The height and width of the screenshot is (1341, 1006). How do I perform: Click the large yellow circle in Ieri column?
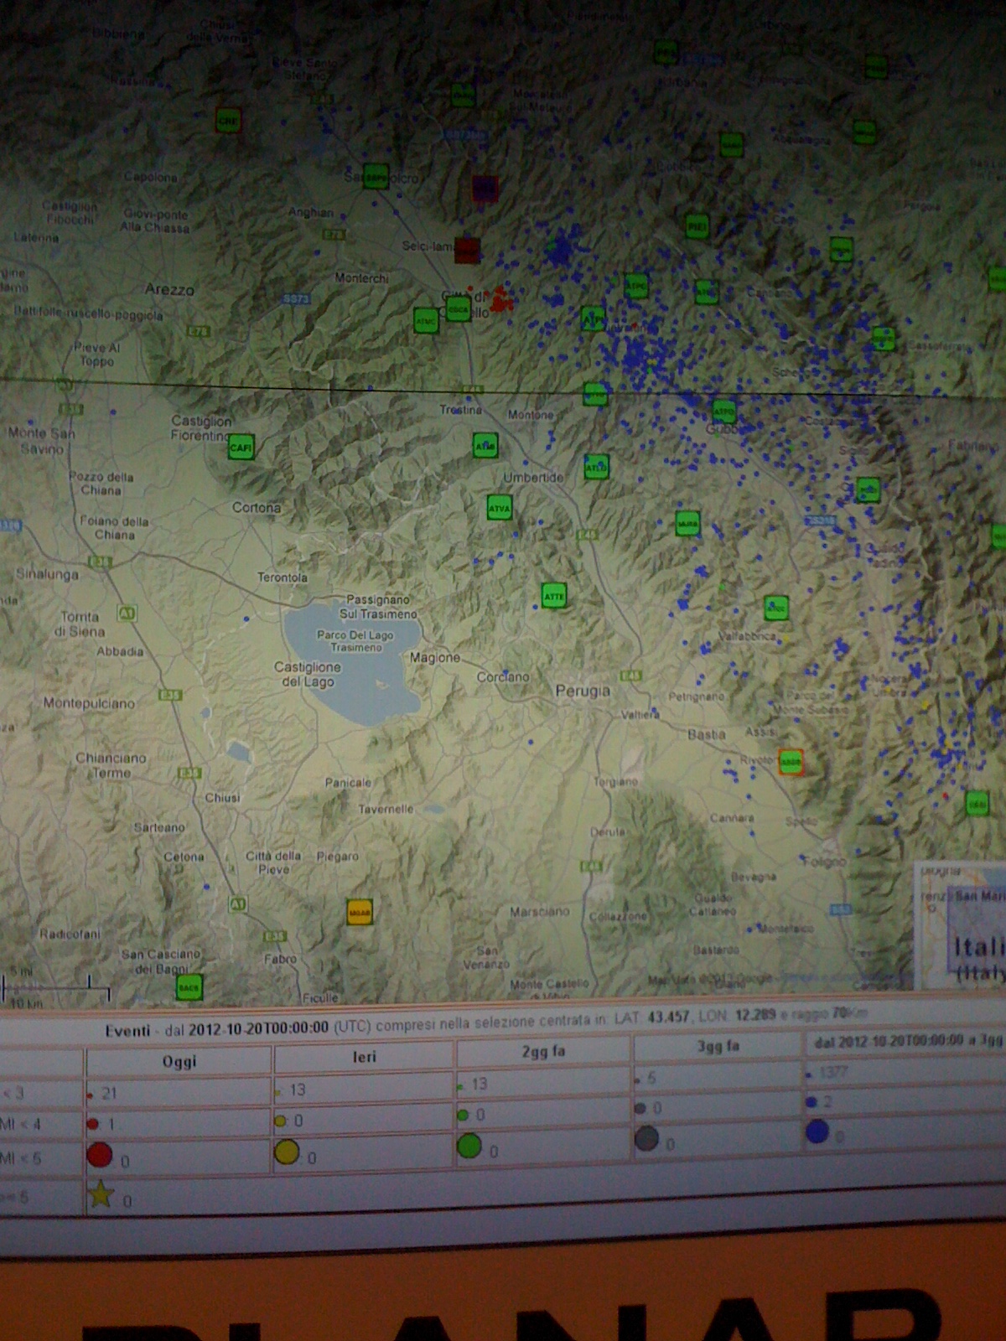coord(287,1152)
